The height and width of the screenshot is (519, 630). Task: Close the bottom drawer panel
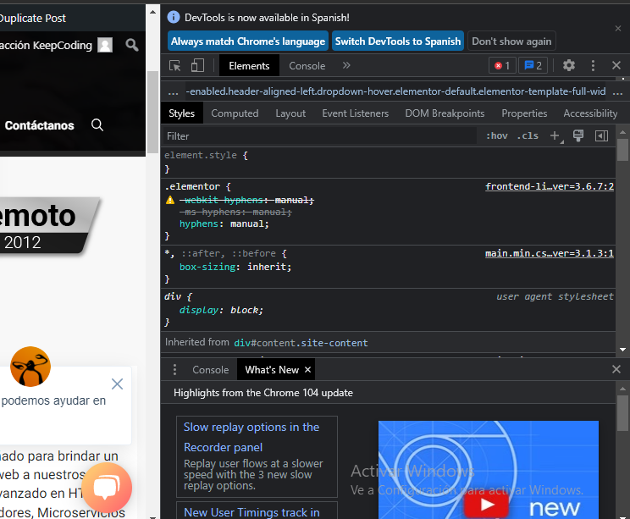pyautogui.click(x=616, y=369)
